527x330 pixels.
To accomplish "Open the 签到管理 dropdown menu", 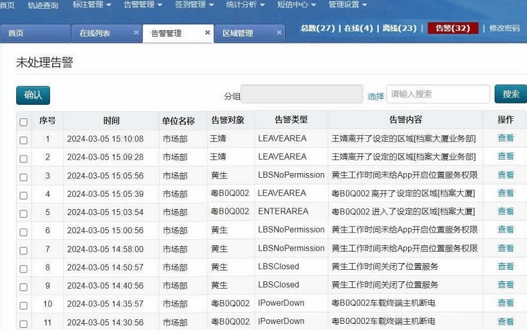I will coord(194,5).
